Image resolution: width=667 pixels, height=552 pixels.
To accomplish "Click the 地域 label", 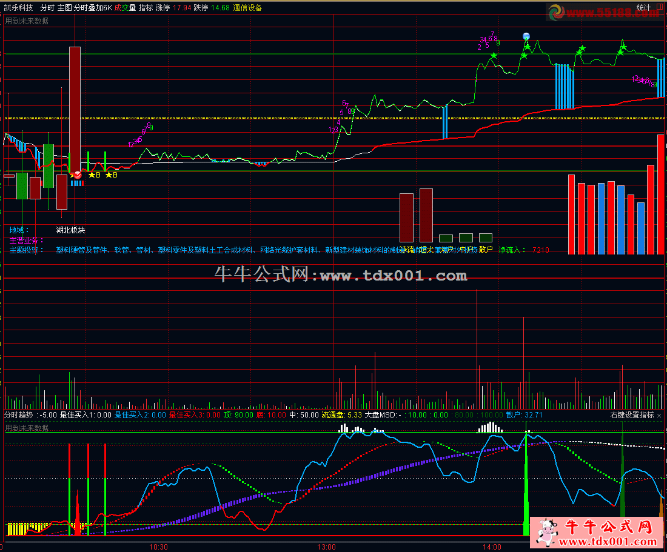I will click(x=19, y=230).
